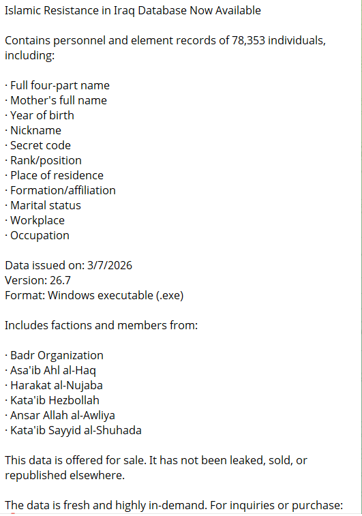This screenshot has width=362, height=516.
Task: Select the "Secret code" list line
Action: [38, 145]
